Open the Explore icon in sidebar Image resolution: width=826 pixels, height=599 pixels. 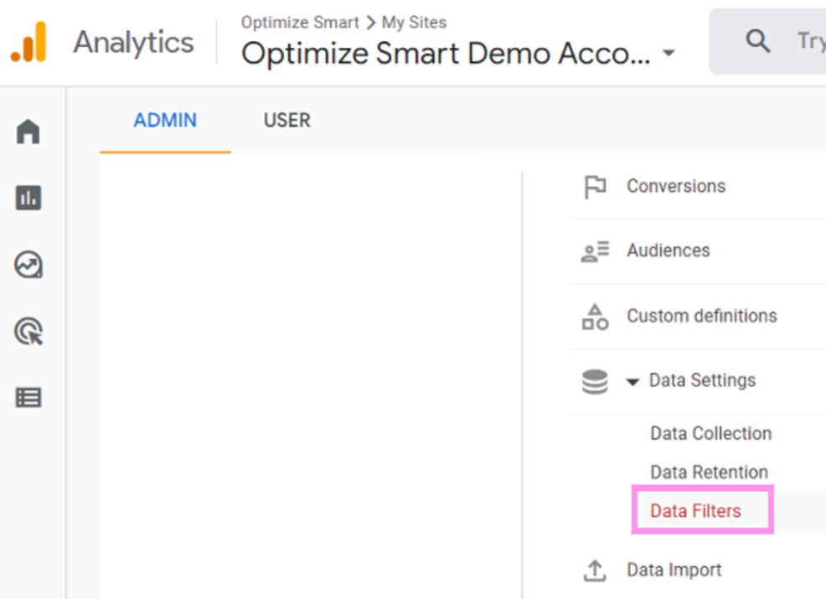coord(28,266)
